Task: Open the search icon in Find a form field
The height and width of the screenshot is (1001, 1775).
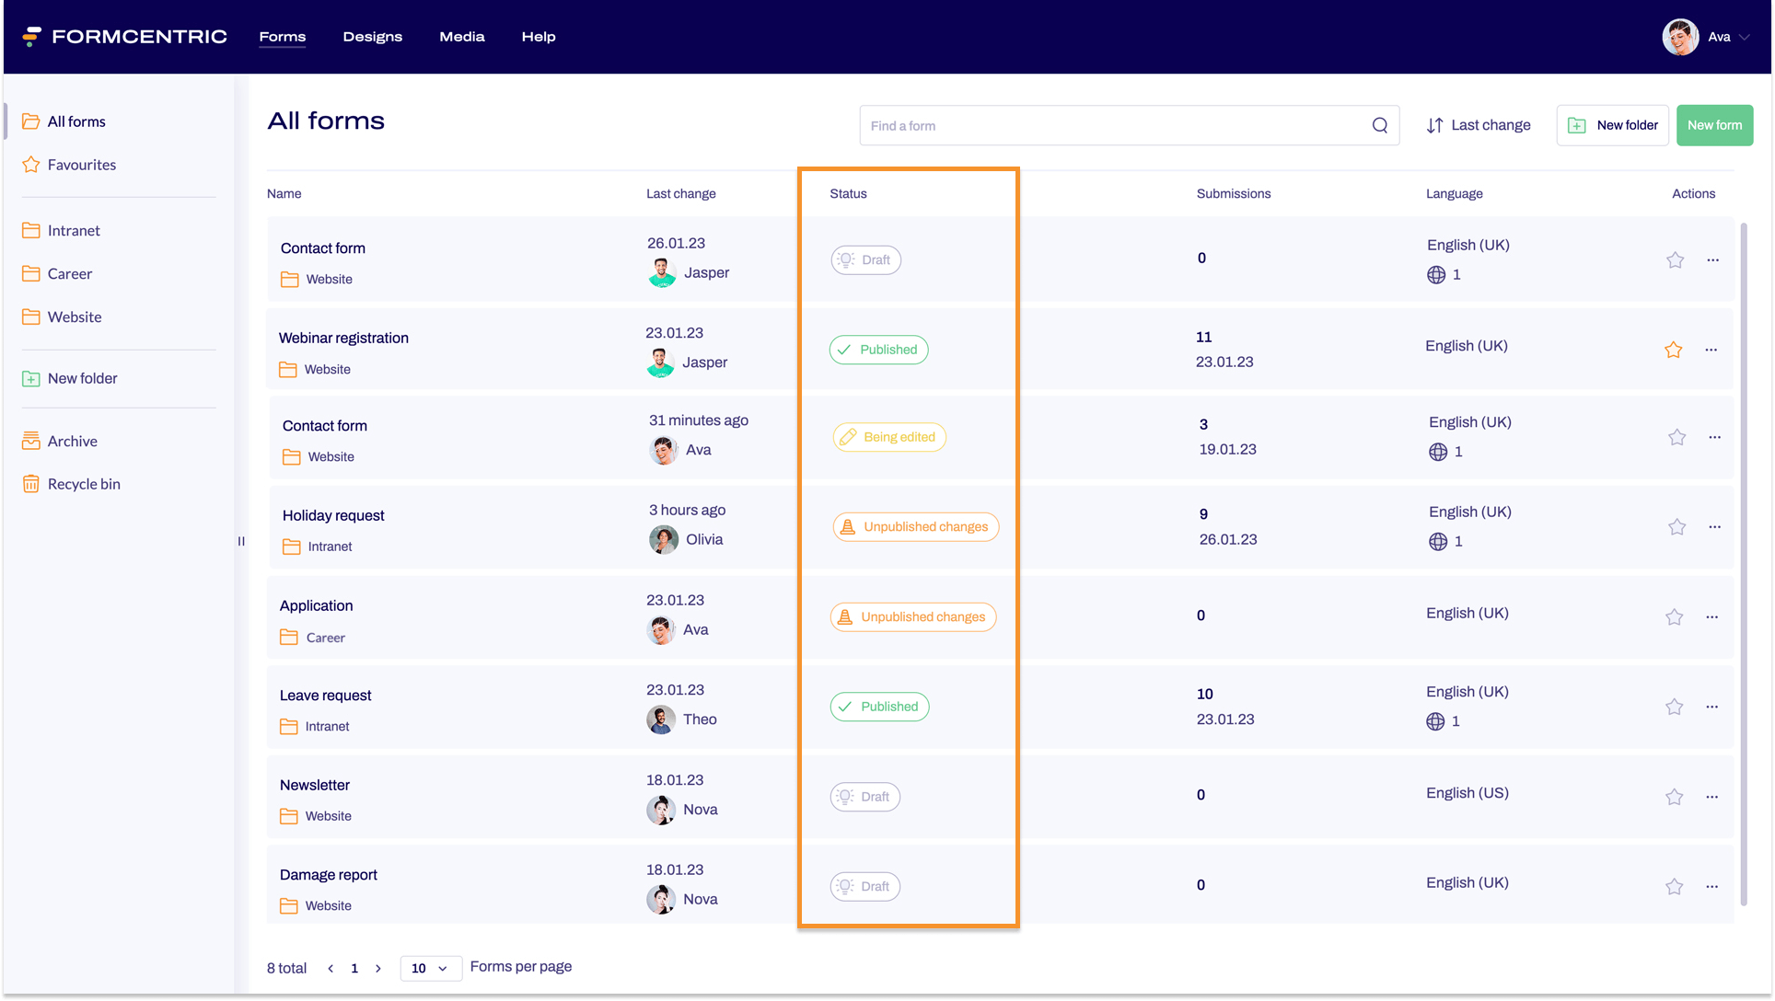Action: pos(1379,125)
